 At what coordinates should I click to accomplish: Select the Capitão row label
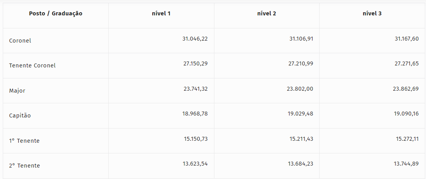click(x=20, y=116)
